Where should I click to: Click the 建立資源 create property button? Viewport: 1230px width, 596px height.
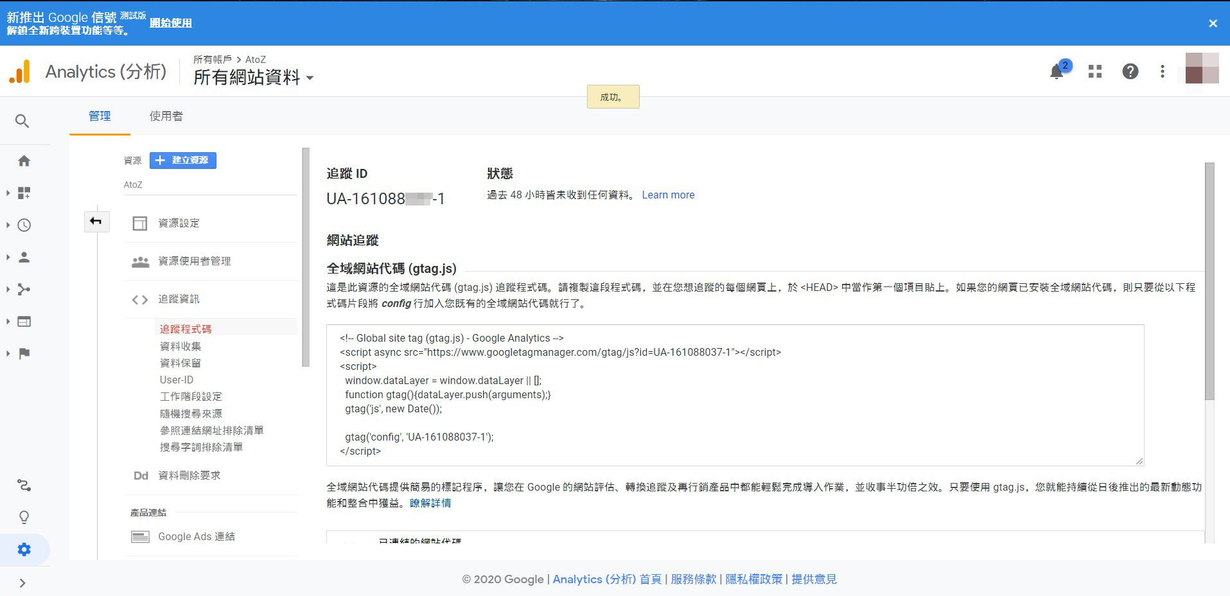[x=183, y=161]
